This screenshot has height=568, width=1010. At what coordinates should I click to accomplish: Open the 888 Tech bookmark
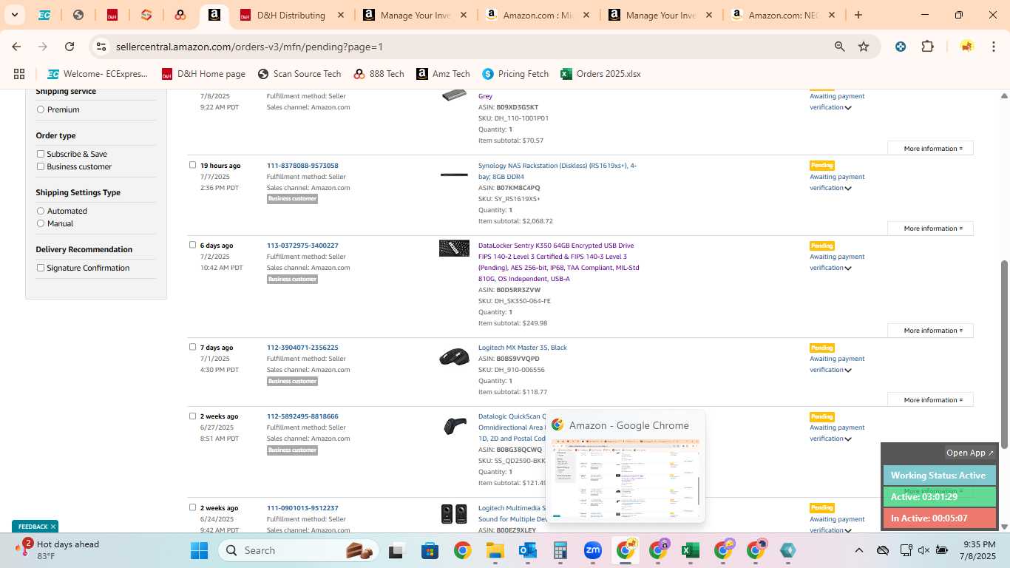coord(379,74)
